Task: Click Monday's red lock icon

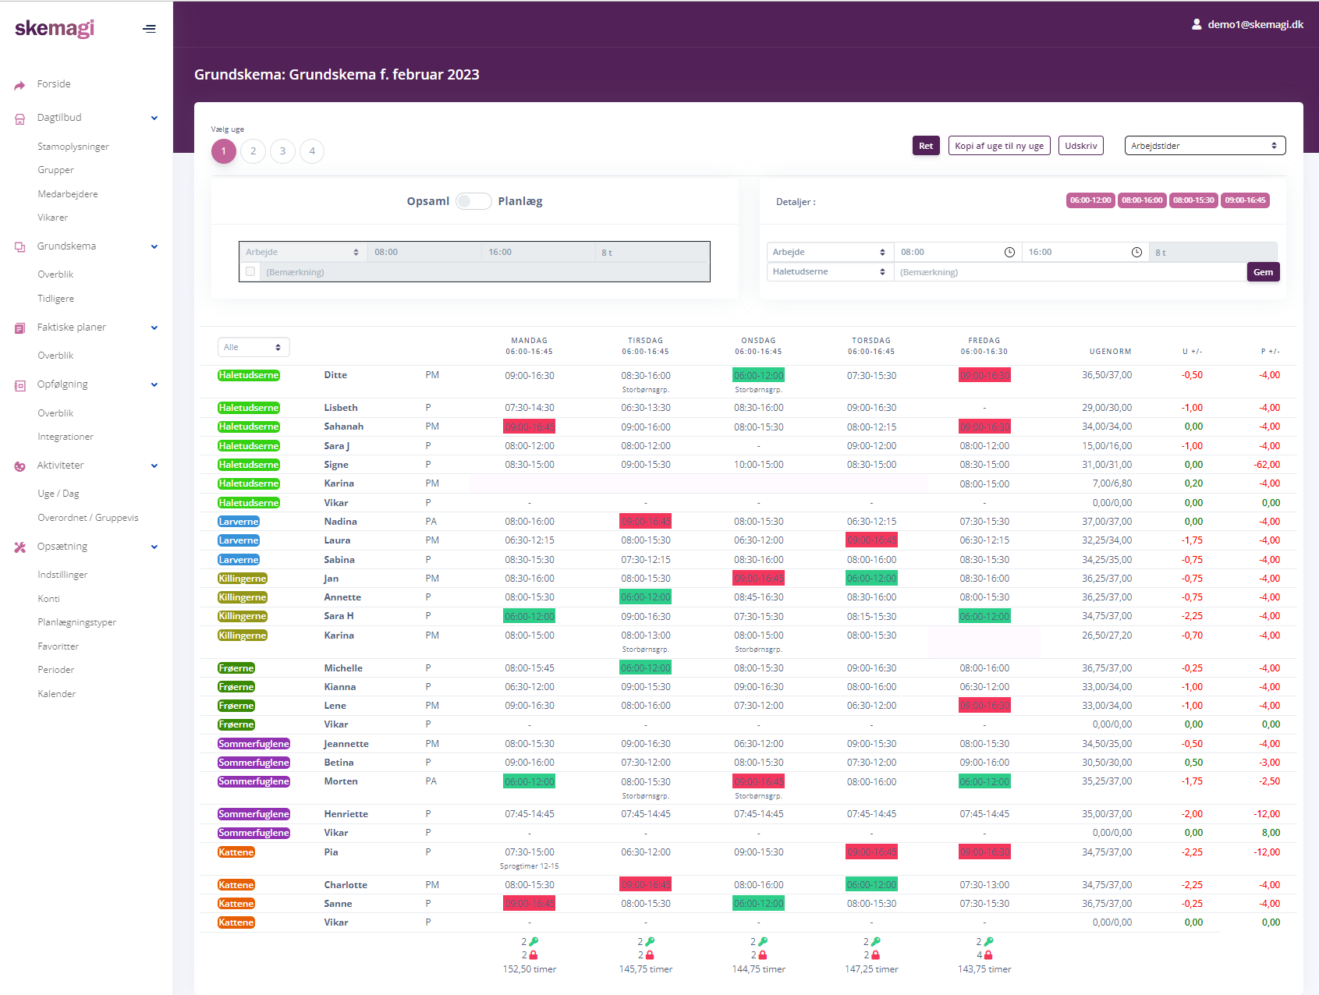Action: point(534,955)
